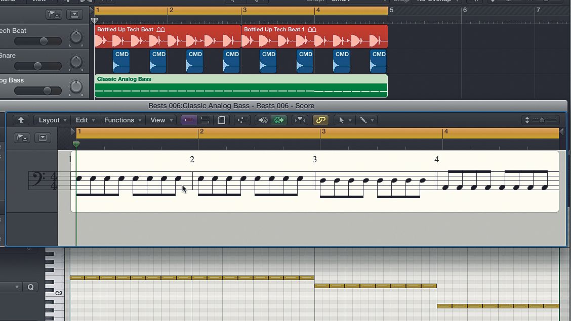Click the hierarchy back arrow in Score editor
Screen dimensions: 571x321
click(x=21, y=120)
